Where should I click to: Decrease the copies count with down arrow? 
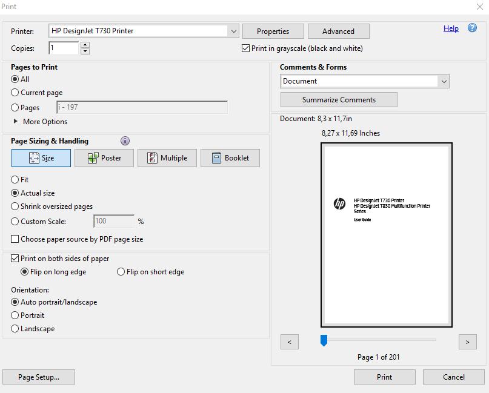pos(85,51)
